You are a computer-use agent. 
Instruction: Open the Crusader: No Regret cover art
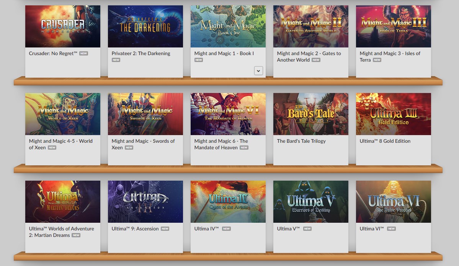point(63,26)
